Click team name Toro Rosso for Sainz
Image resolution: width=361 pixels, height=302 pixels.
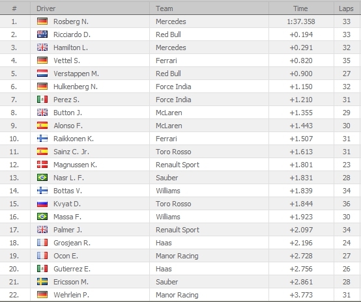[173, 152]
